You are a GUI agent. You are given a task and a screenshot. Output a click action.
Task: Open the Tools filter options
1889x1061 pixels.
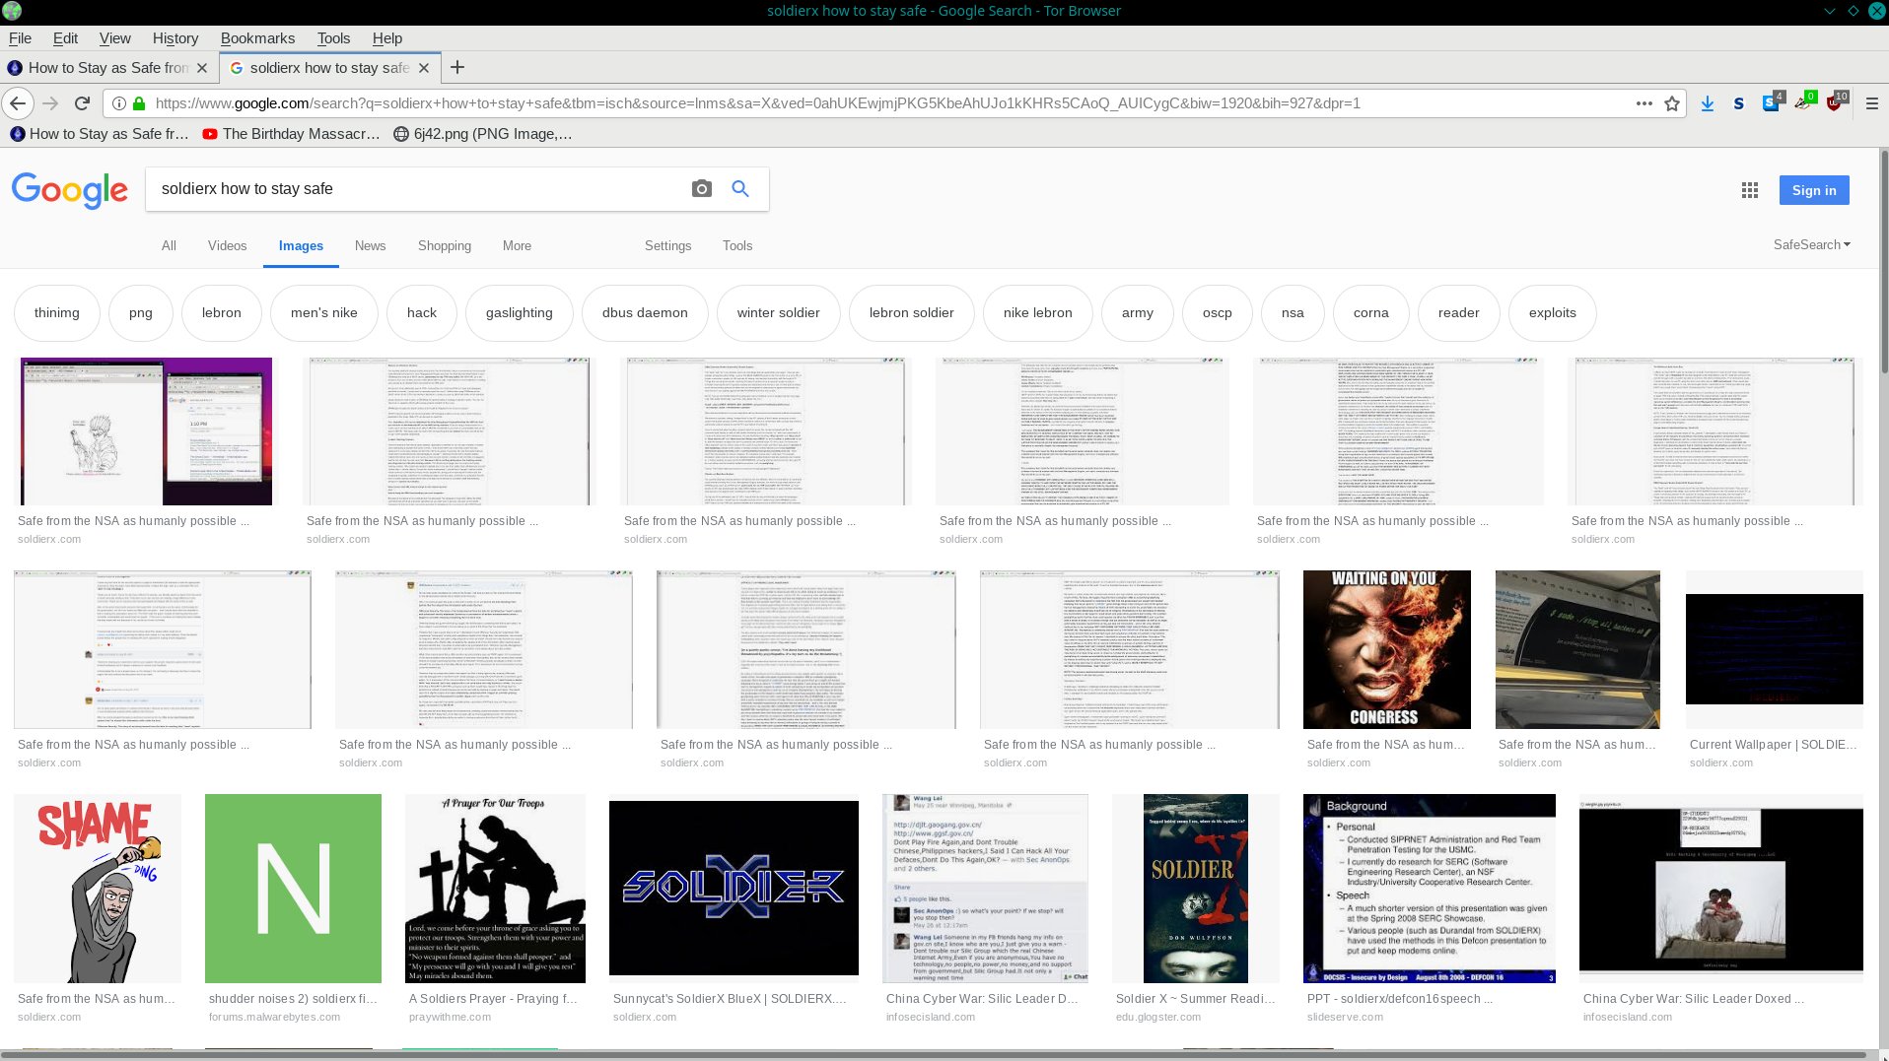point(736,246)
